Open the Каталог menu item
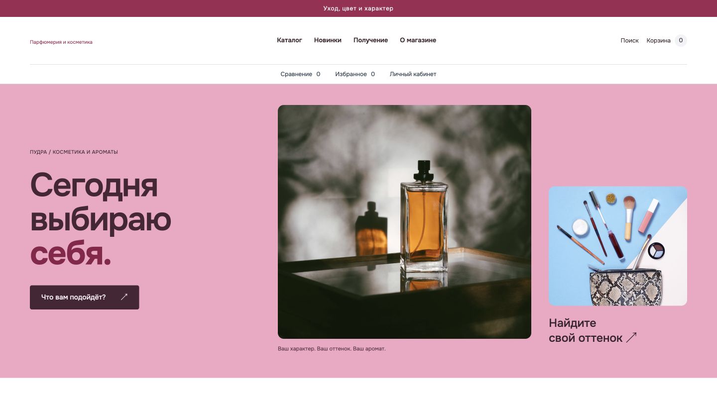 coord(289,40)
